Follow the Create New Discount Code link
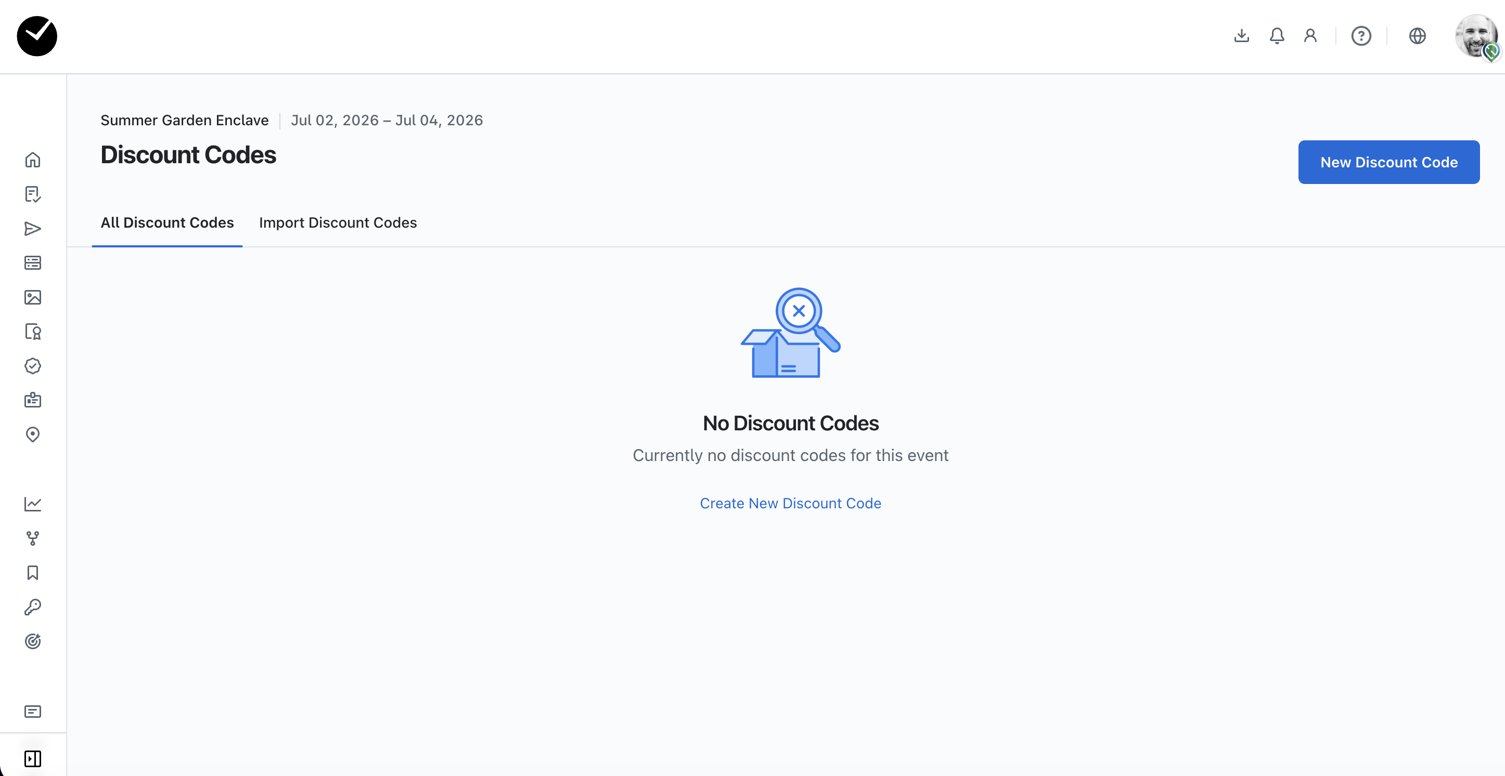 [790, 503]
